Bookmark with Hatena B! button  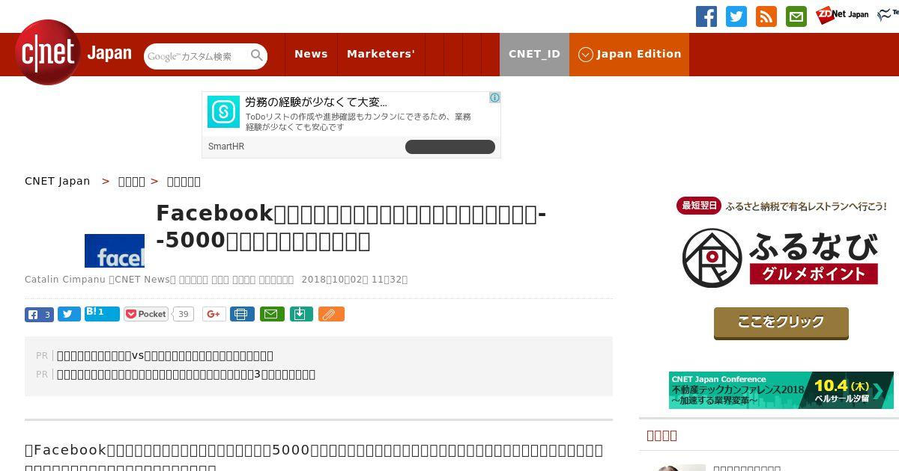[102, 314]
